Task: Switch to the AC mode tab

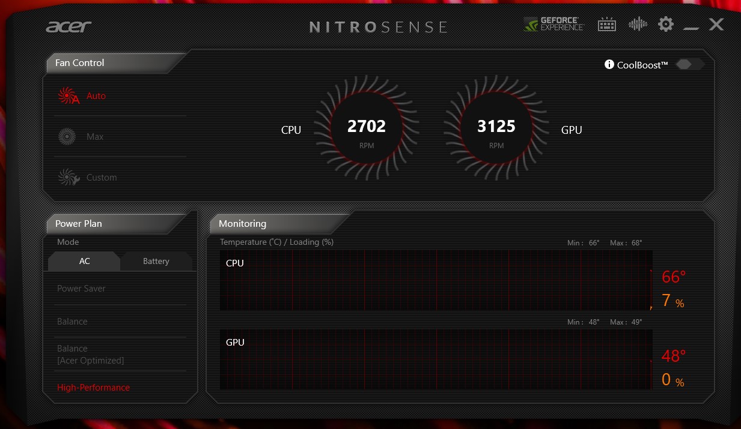Action: [x=85, y=262]
